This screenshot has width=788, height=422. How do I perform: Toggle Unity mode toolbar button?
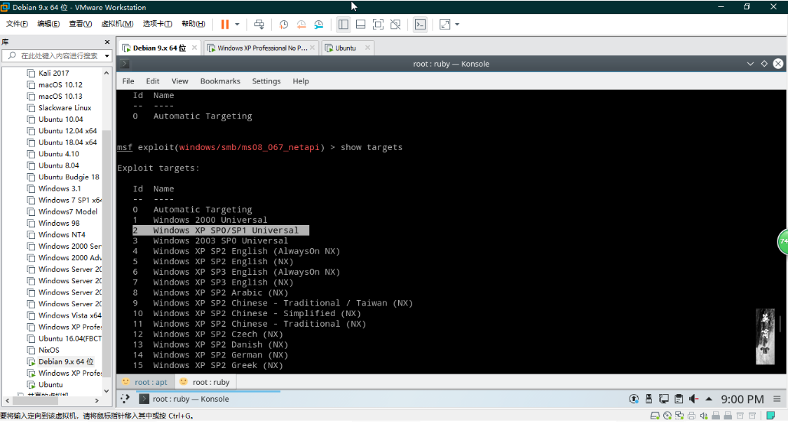click(x=395, y=24)
